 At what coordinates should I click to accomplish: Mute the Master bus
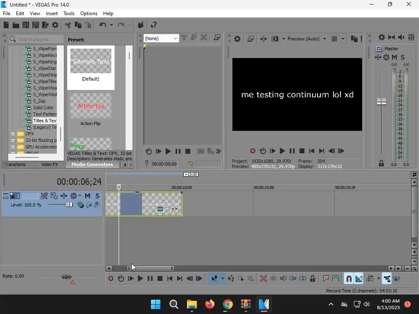[x=394, y=57]
